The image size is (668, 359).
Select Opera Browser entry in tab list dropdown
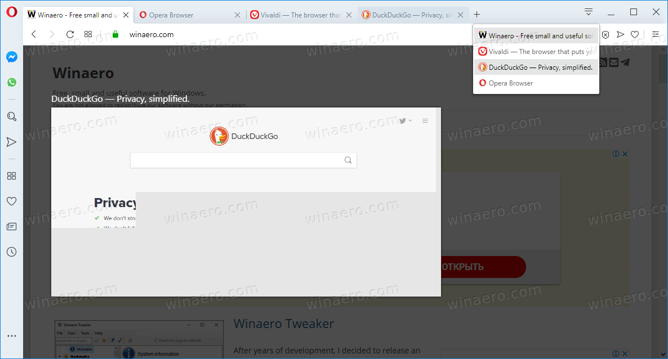(536, 83)
